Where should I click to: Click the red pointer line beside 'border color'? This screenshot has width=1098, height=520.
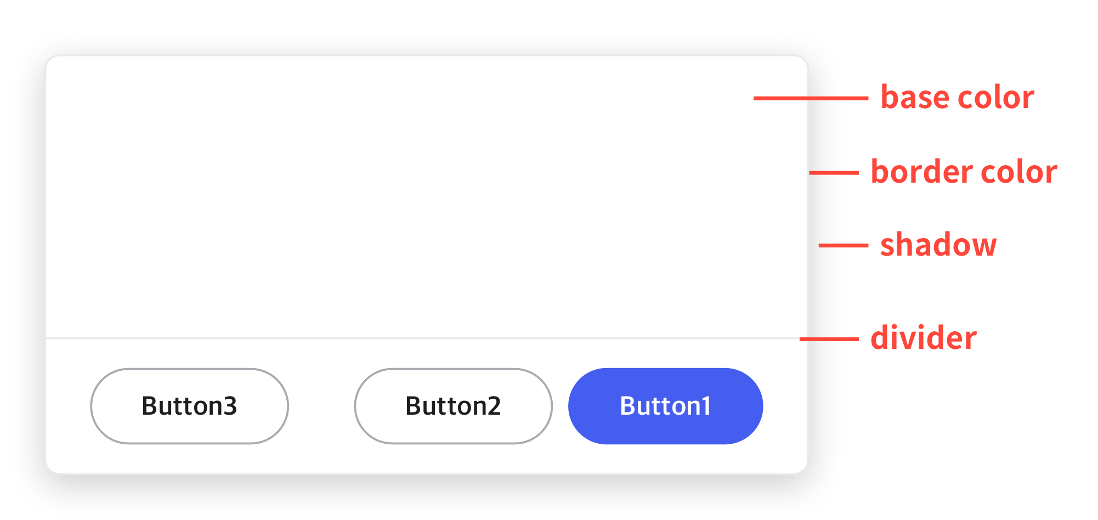tap(834, 173)
